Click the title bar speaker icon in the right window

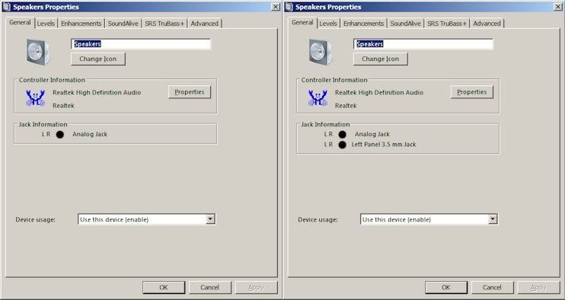[289, 7]
